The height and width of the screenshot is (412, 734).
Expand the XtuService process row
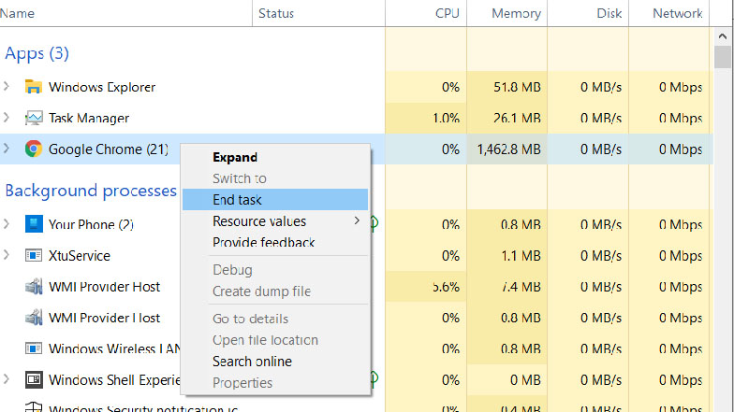(7, 255)
